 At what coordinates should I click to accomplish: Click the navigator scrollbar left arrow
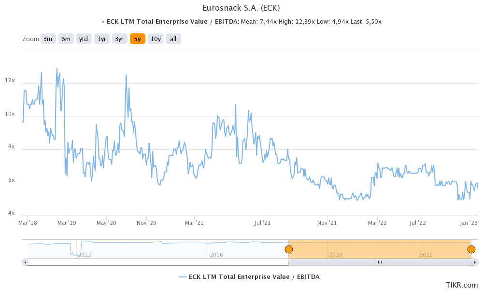[26, 262]
